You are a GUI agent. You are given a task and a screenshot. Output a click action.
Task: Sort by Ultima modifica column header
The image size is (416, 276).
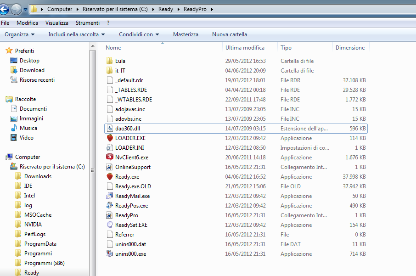[245, 48]
